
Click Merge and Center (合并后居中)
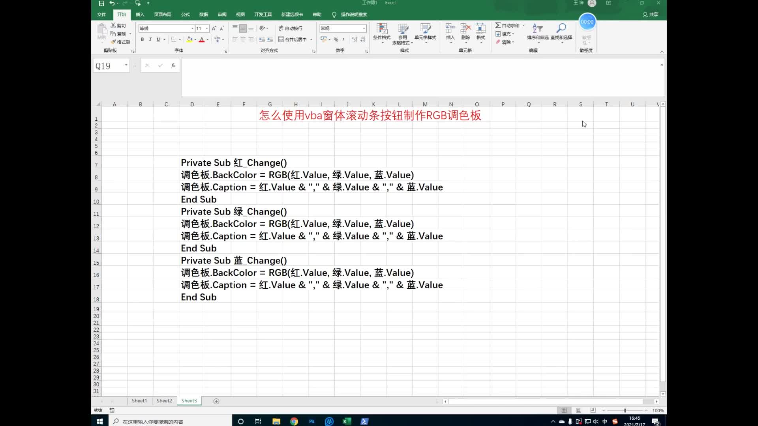click(293, 39)
